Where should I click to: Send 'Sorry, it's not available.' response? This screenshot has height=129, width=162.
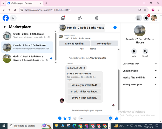(84, 98)
